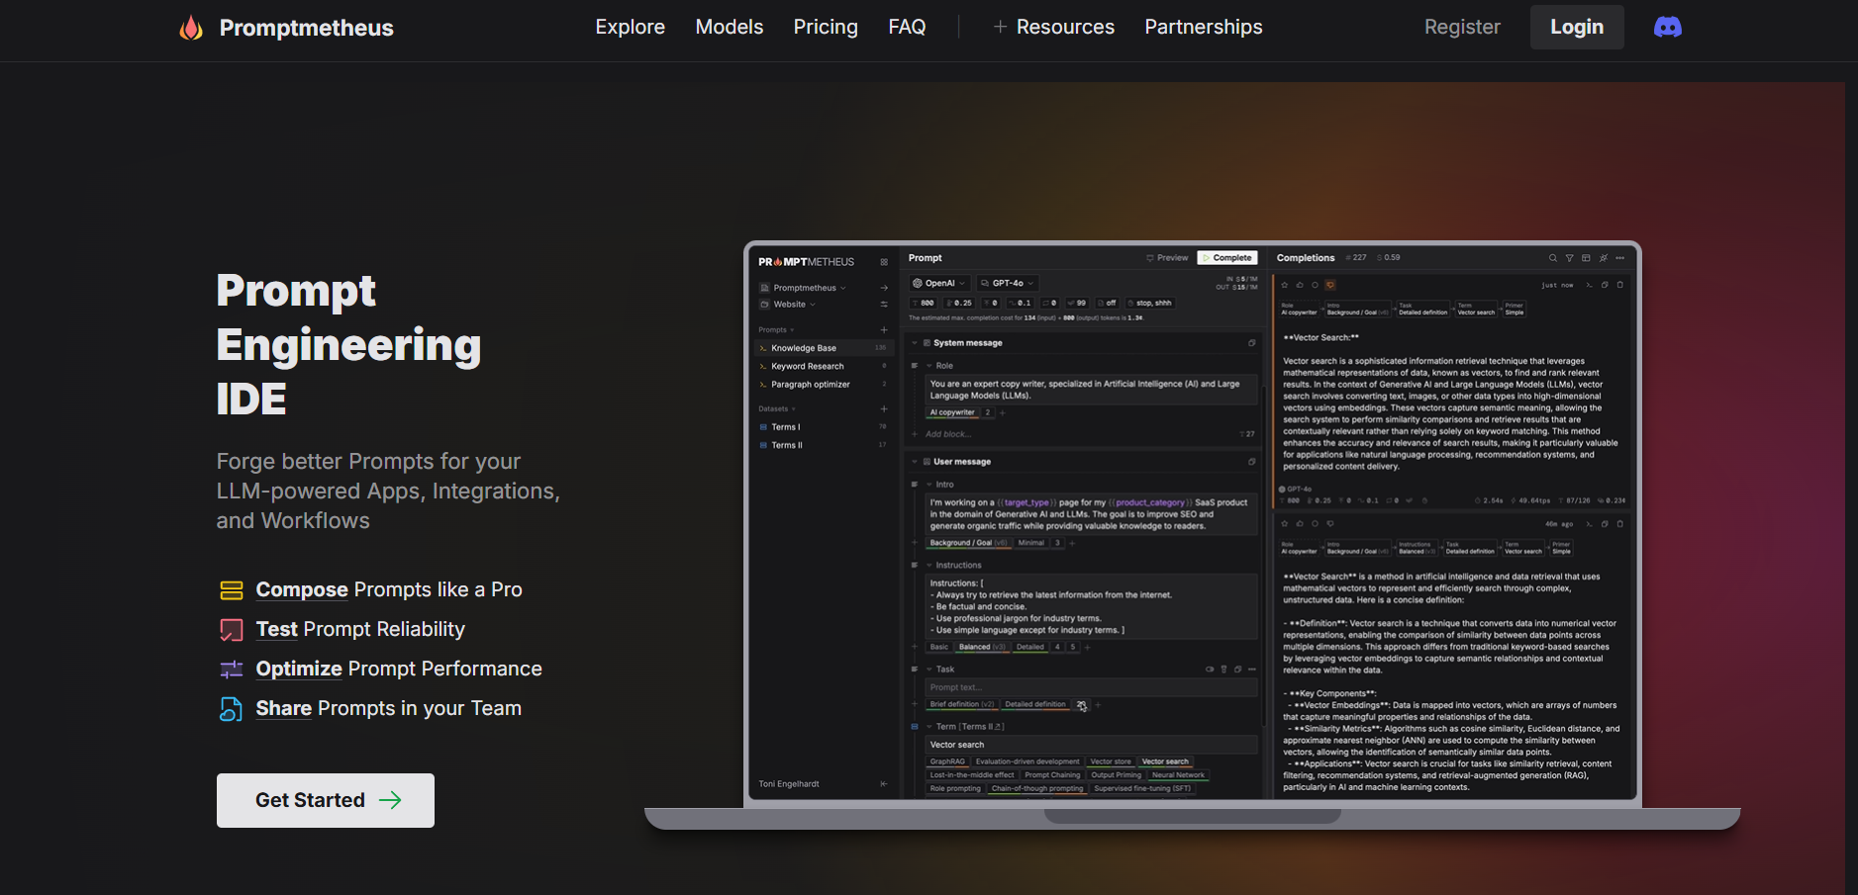The image size is (1858, 895).
Task: Click the orange thumbs-down on first completion
Action: pos(1330,285)
